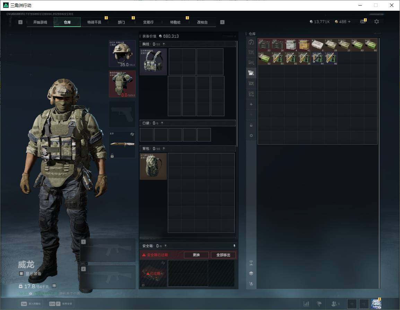
Task: Pin the 安全箱 panel with pushpin icon
Action: 234,246
